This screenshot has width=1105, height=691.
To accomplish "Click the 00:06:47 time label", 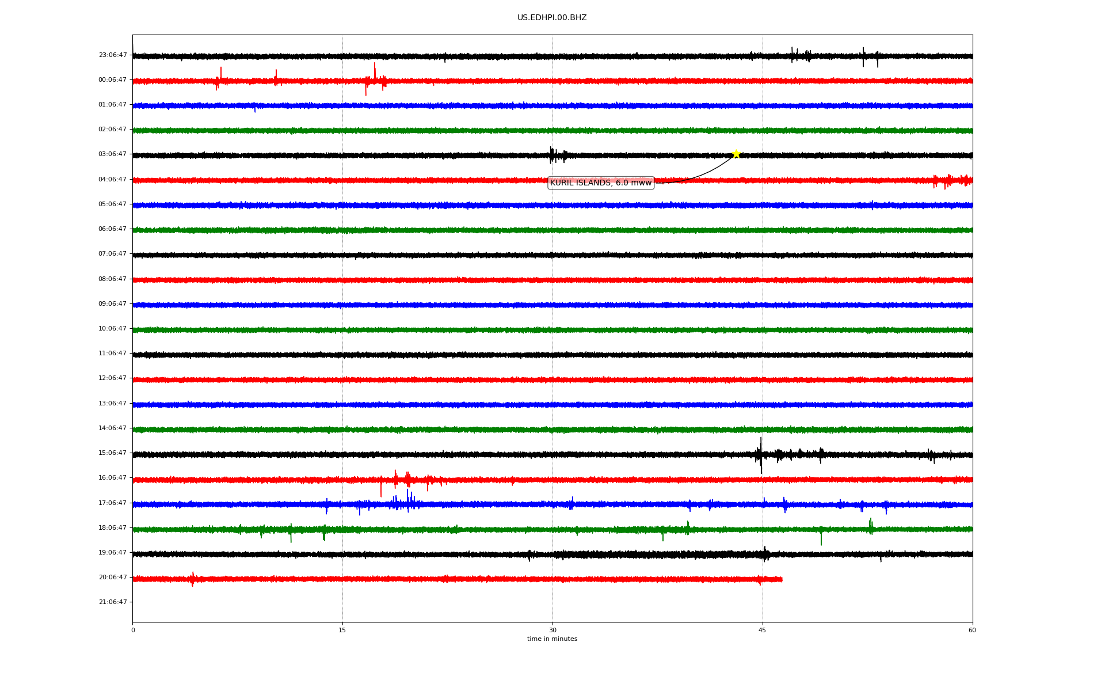I will (x=113, y=80).
